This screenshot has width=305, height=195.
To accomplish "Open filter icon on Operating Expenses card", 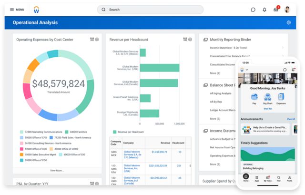I will coord(91,40).
